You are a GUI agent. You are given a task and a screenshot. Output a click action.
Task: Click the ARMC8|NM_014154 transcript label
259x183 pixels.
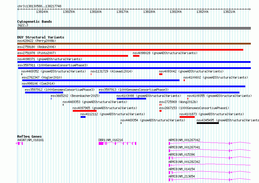[182, 169]
